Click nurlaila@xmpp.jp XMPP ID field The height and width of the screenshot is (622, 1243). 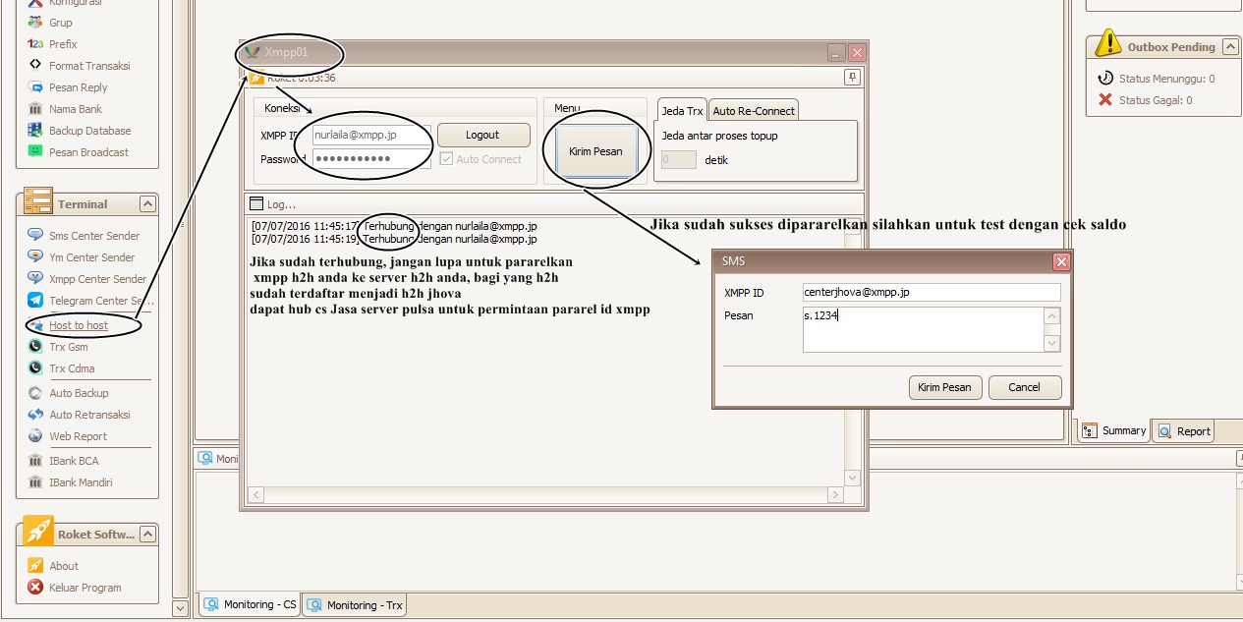(371, 135)
